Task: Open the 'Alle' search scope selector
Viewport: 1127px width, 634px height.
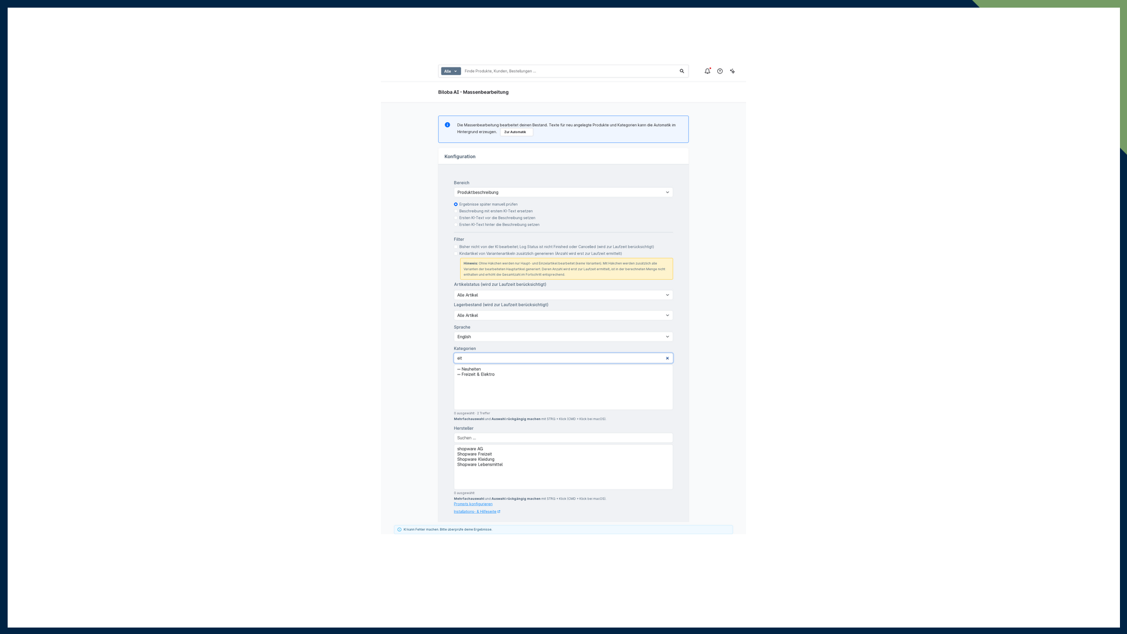Action: click(x=451, y=71)
